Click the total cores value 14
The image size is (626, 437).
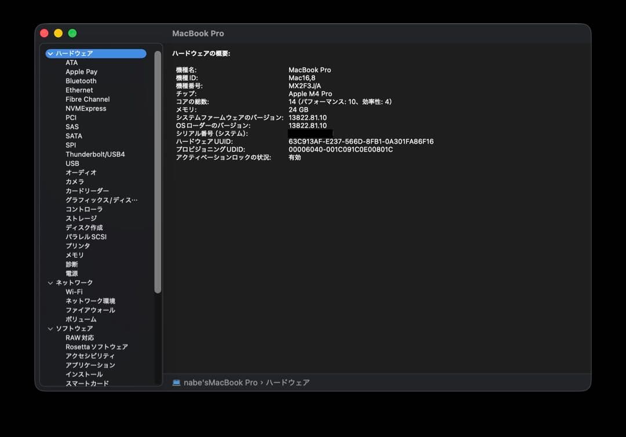tap(340, 102)
